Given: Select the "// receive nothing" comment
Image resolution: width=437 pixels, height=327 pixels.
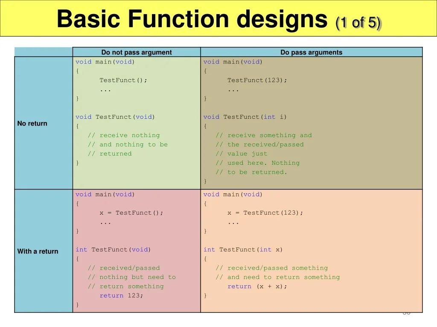Looking at the screenshot, I should click(x=124, y=135).
